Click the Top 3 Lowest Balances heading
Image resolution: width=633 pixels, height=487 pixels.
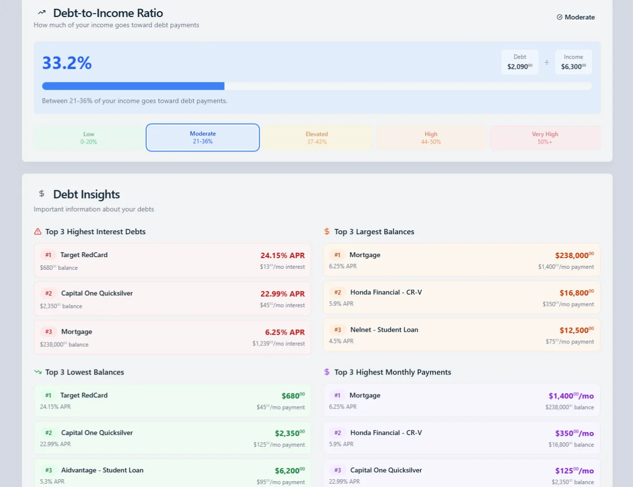tap(85, 372)
